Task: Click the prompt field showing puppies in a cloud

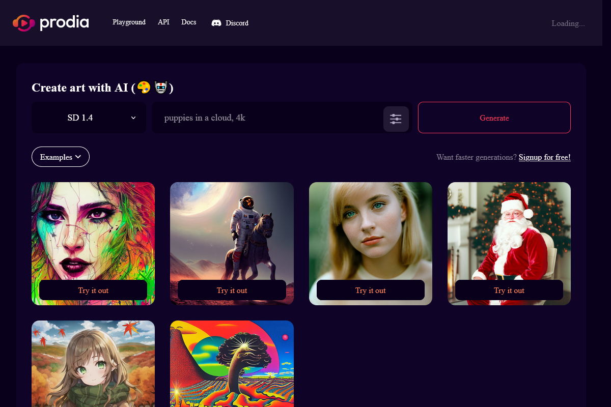Action: (265, 118)
